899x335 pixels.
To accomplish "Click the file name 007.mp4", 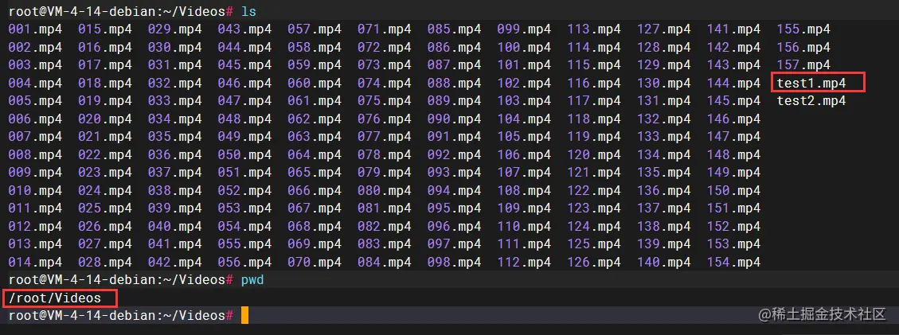I will pos(36,138).
